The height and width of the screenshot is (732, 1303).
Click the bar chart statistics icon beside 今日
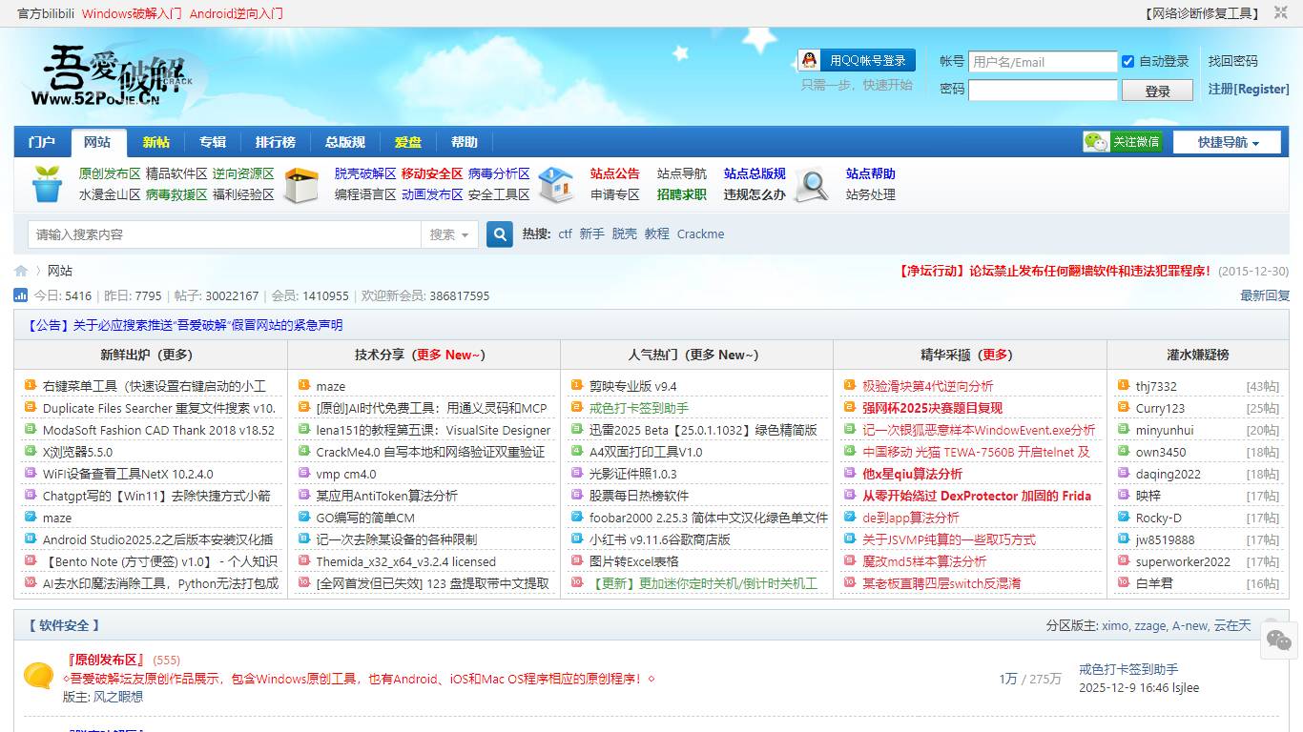[21, 295]
